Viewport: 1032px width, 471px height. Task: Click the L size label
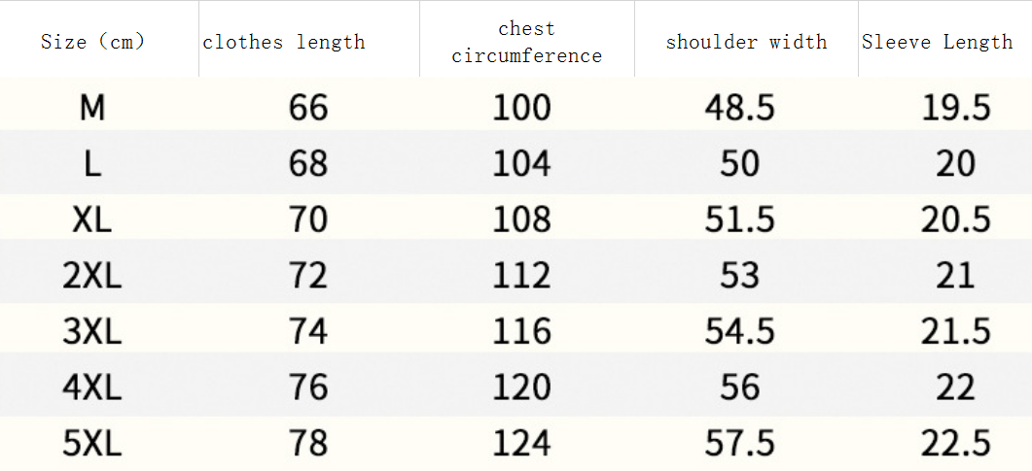click(x=92, y=163)
